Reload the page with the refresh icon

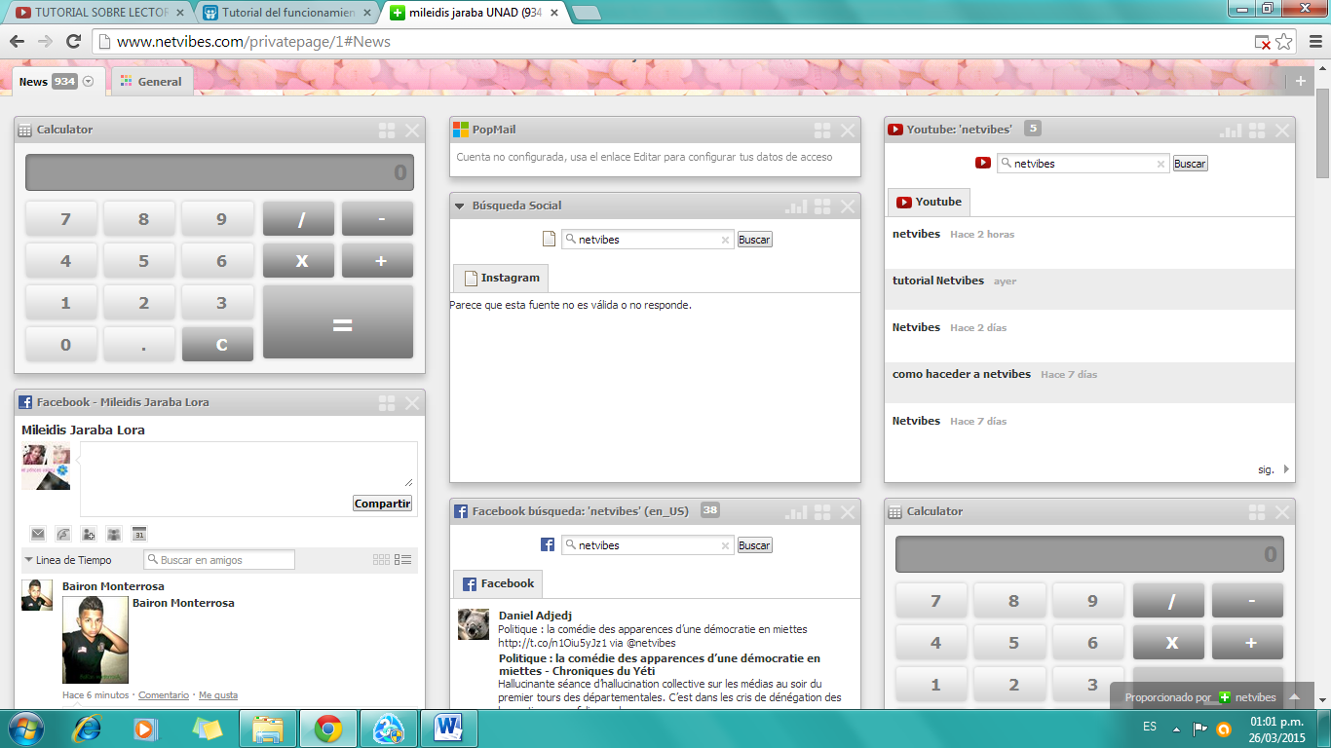[x=73, y=41]
